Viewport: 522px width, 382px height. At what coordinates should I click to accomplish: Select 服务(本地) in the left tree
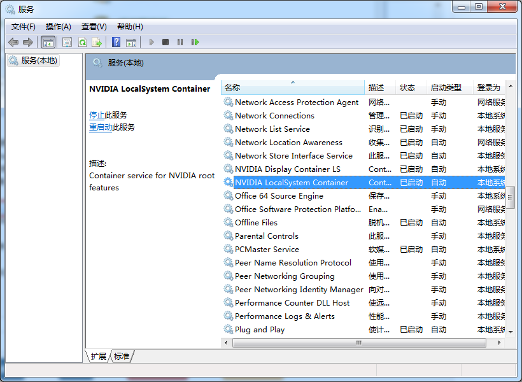(39, 60)
